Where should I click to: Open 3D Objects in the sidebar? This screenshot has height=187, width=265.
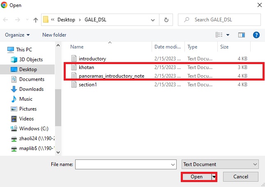click(27, 60)
